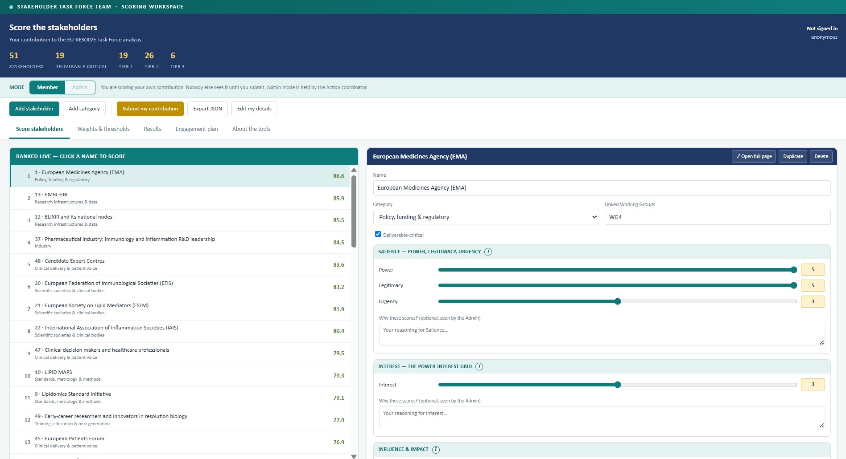Open Salience info icon
846x459 pixels.
[488, 252]
